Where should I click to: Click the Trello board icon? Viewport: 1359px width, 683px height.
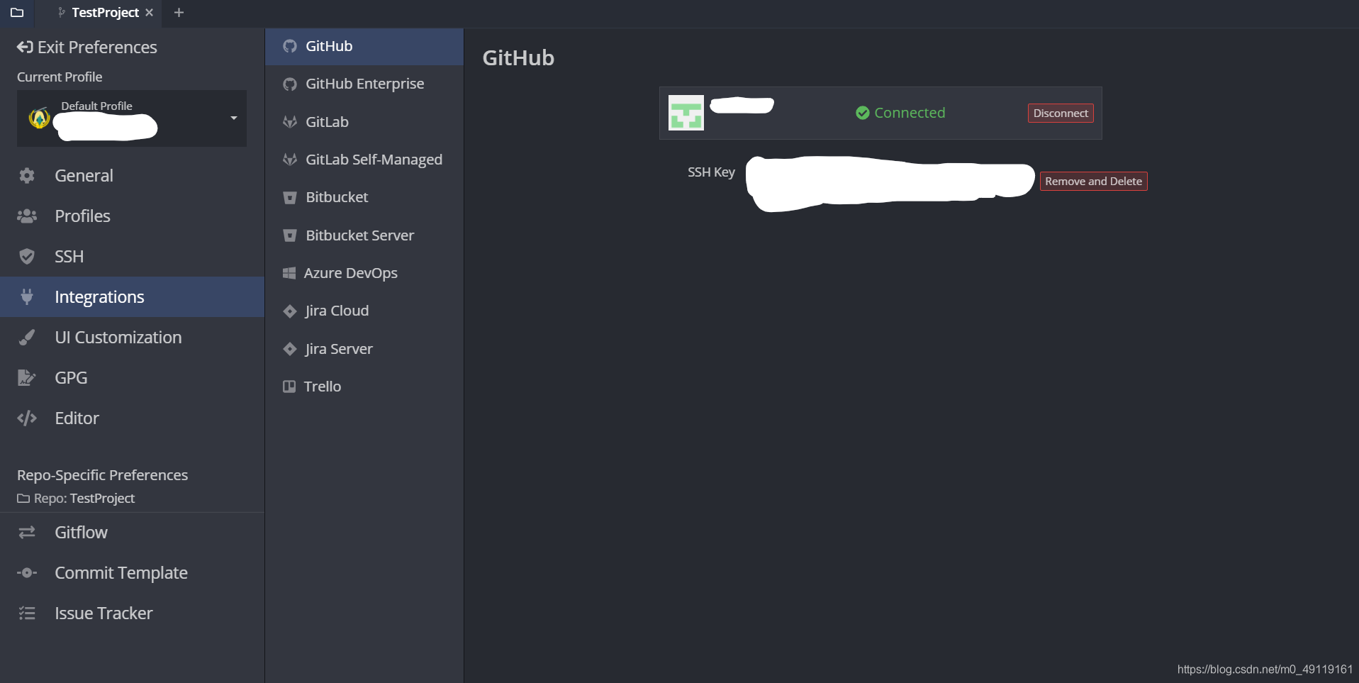pos(289,387)
